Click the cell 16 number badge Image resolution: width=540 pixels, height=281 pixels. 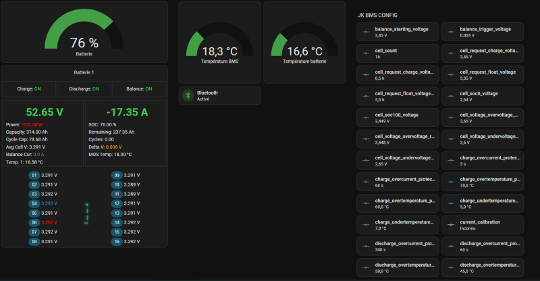[117, 242]
